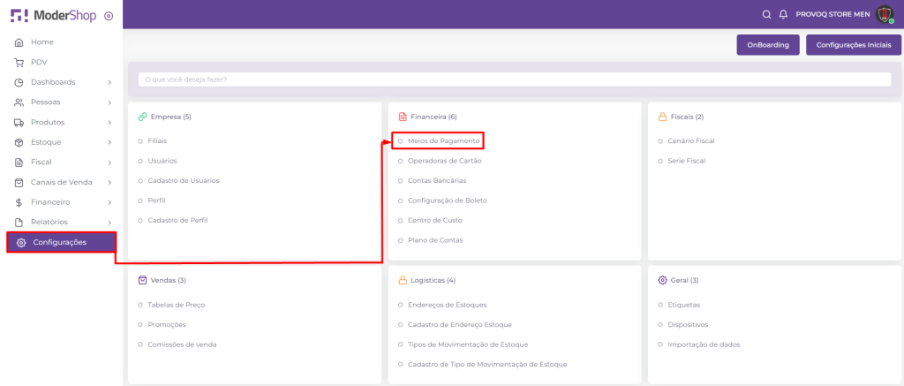Expand the Financeiro menu chevron

109,202
